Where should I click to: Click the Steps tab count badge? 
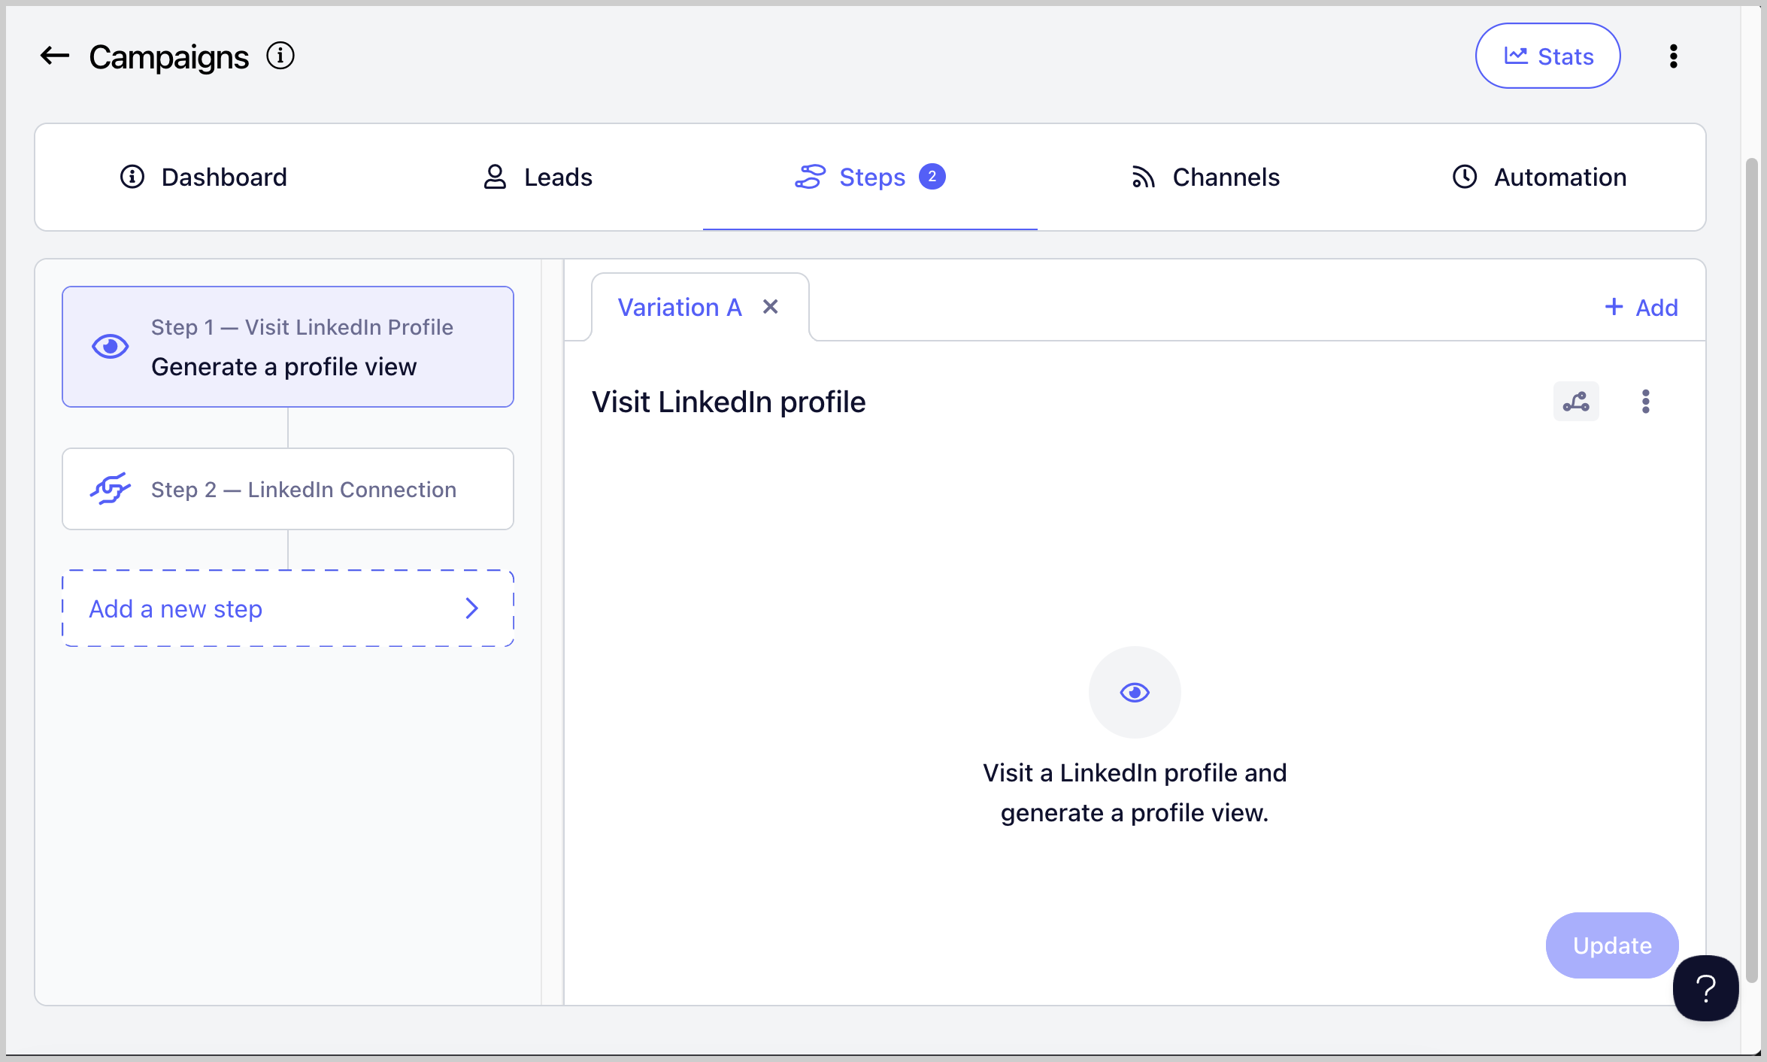[932, 177]
